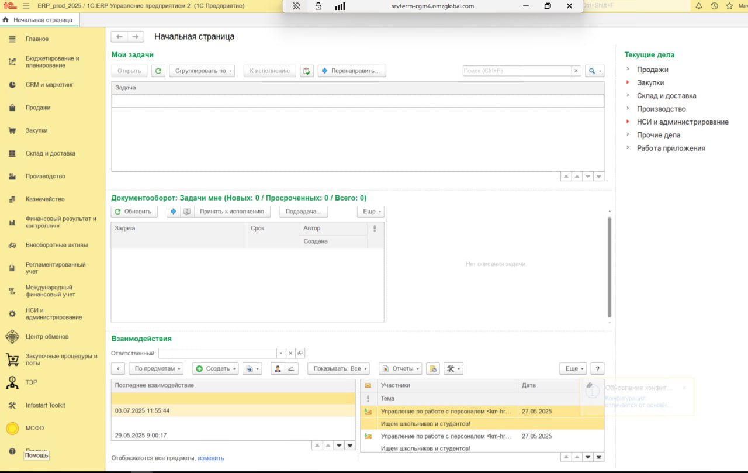This screenshot has height=473, width=748.
Task: Click the green refresh icon in Мои задачи
Action: point(158,71)
